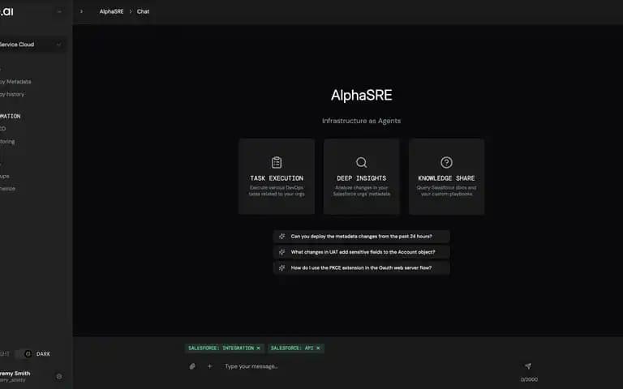Click the Task Execution clipboard icon
This screenshot has width=623, height=389.
click(277, 162)
